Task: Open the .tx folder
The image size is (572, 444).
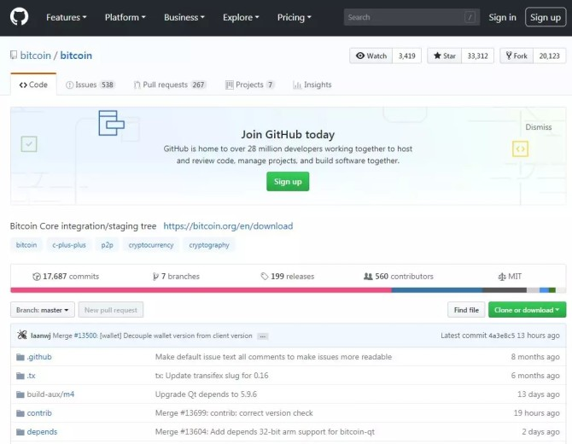Action: 31,376
